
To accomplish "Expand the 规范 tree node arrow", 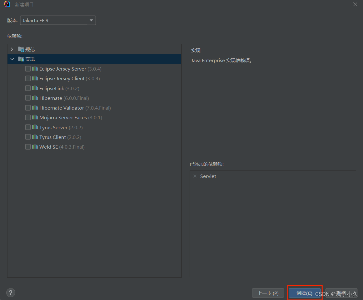I will (12, 49).
